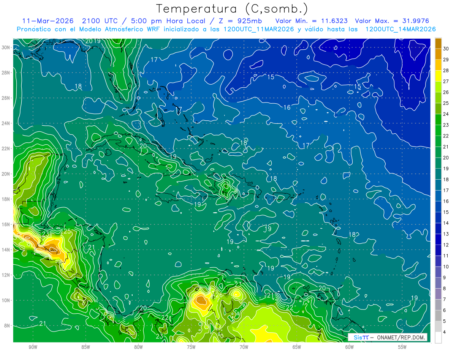
Task: Click the purple legend swatch between 7 and 8
Action: 438,294
